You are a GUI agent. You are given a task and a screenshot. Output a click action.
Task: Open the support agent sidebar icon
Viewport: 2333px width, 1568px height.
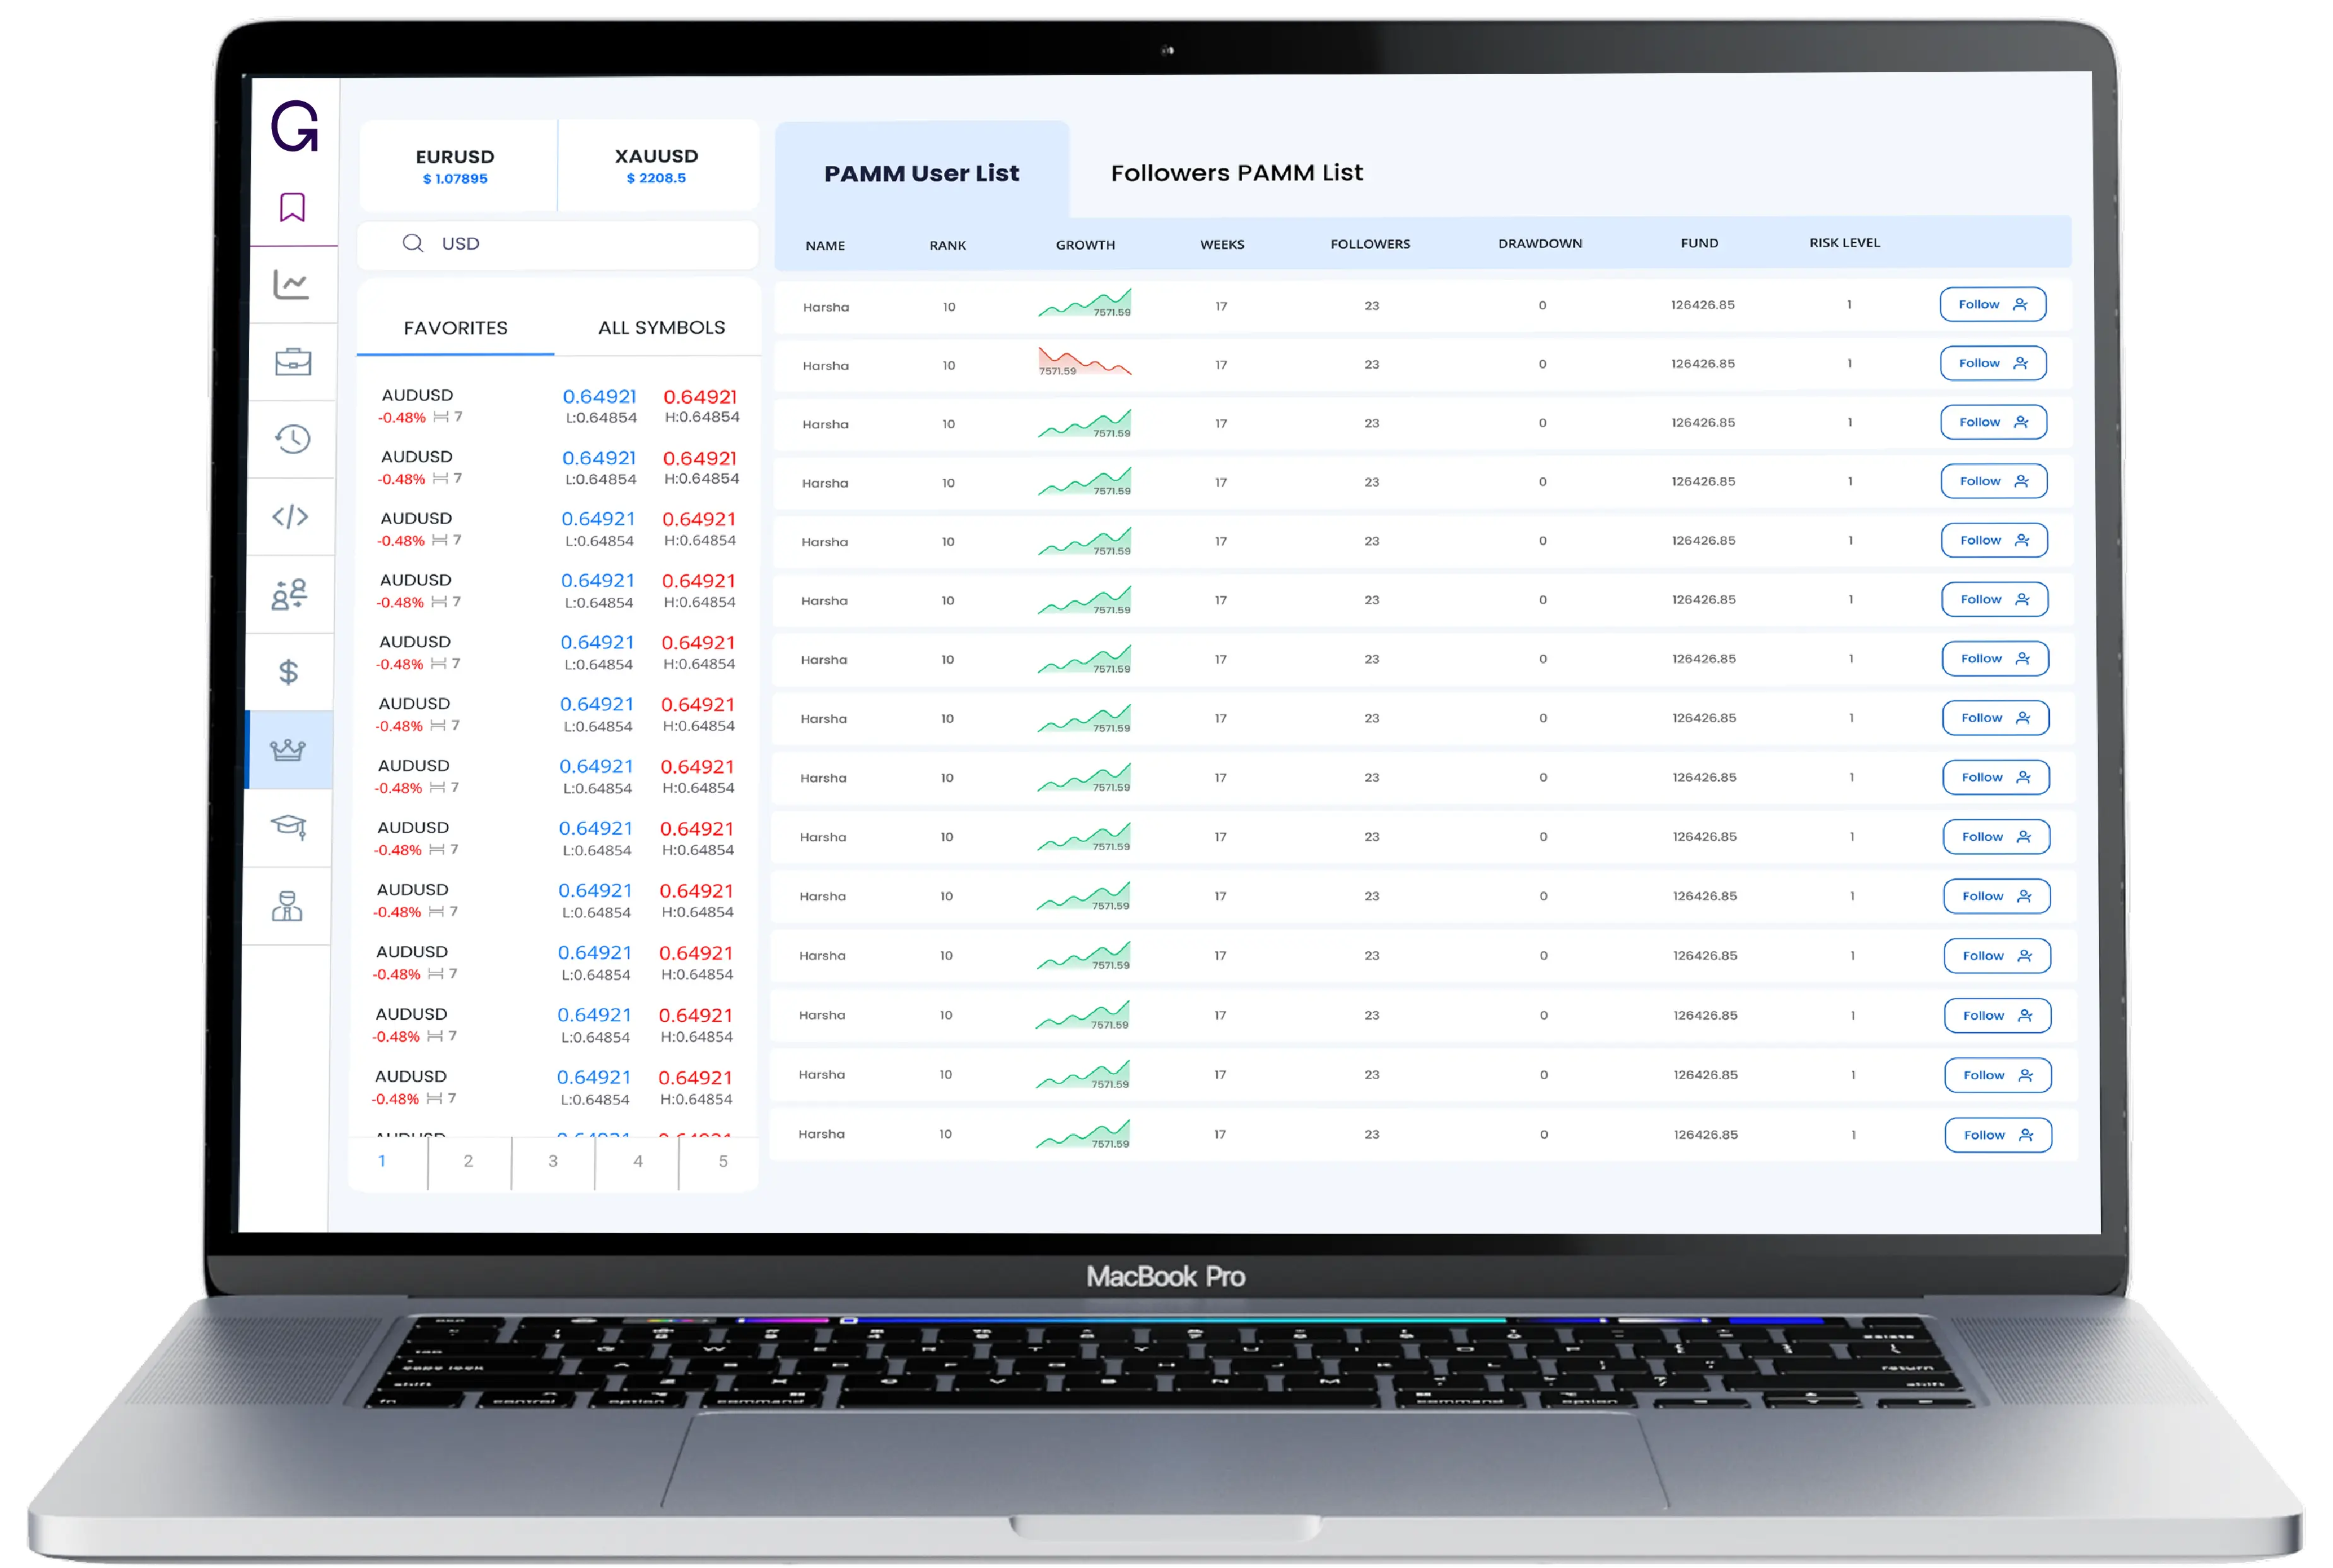click(287, 906)
